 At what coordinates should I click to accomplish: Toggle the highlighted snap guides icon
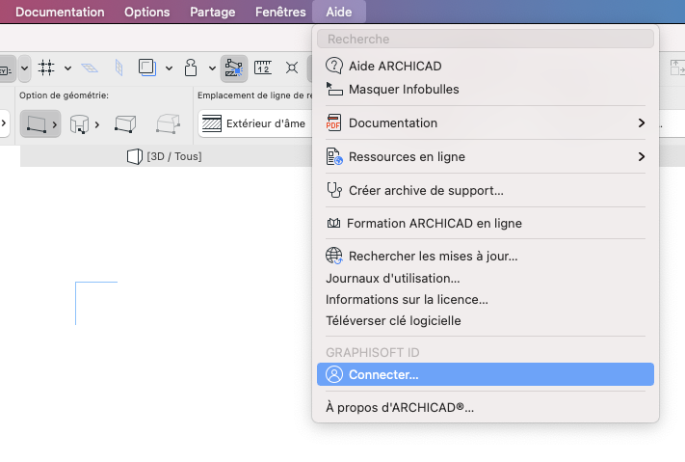(x=234, y=68)
